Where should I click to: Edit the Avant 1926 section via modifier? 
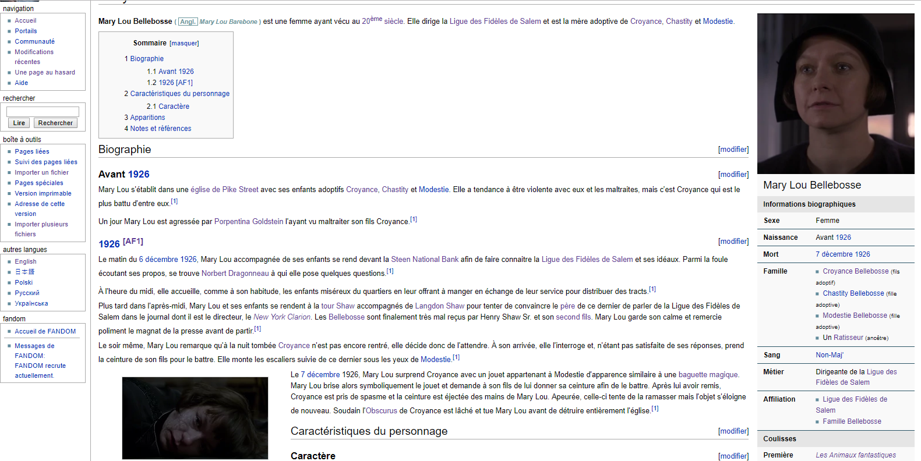coord(733,175)
